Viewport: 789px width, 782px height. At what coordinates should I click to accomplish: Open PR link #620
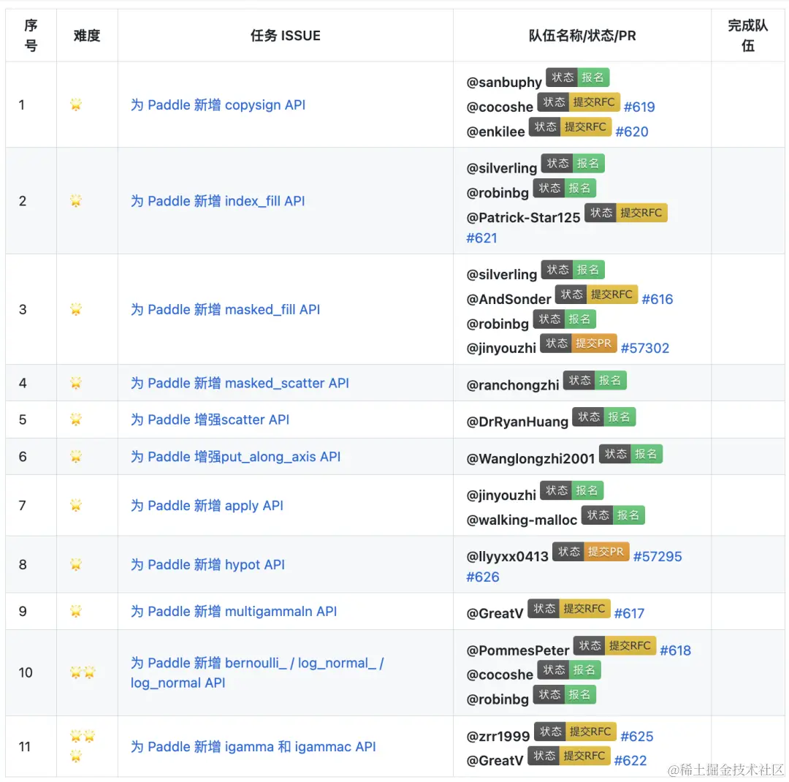click(x=631, y=132)
